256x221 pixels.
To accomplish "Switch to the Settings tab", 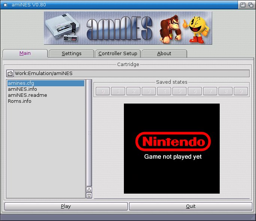I will click(71, 54).
